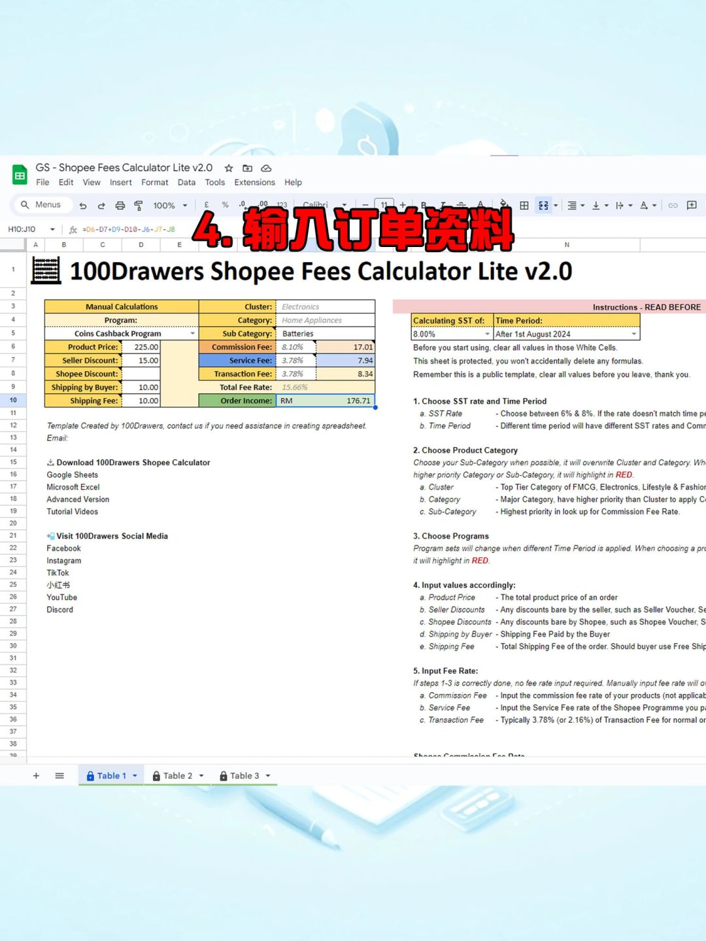
Task: Select the Product Price value 225.00
Action: [x=141, y=347]
